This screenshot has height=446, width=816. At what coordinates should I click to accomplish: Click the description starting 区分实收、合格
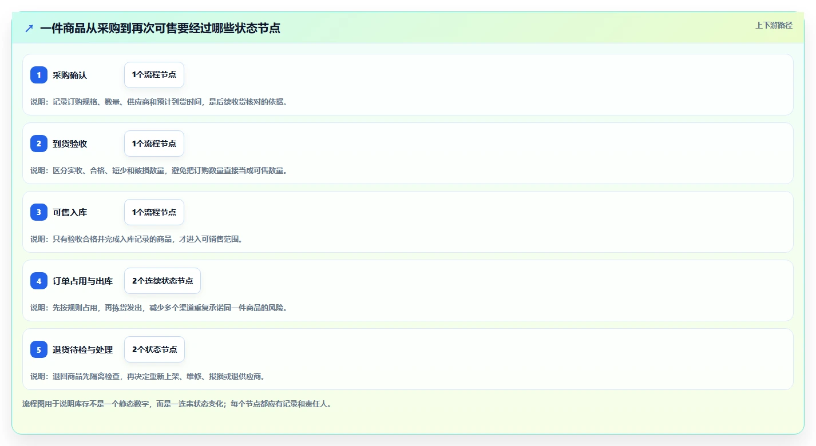click(x=159, y=170)
